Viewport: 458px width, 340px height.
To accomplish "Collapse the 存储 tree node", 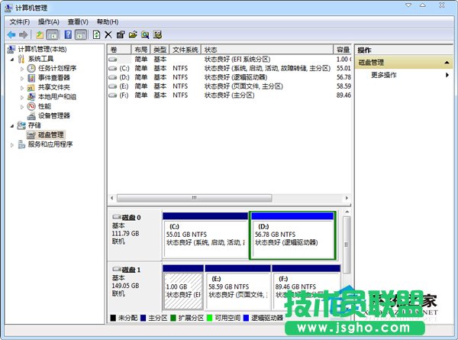I will (12, 126).
